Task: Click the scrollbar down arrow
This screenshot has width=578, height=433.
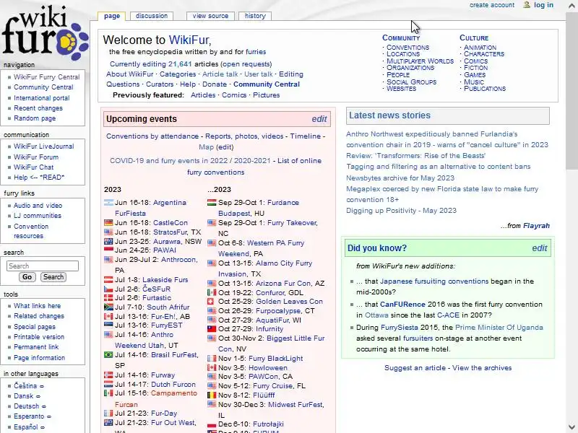Action: (x=571, y=427)
